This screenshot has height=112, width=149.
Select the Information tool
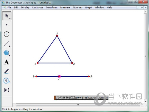(7, 81)
